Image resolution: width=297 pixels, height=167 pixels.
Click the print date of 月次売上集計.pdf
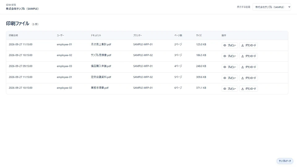tap(20, 44)
